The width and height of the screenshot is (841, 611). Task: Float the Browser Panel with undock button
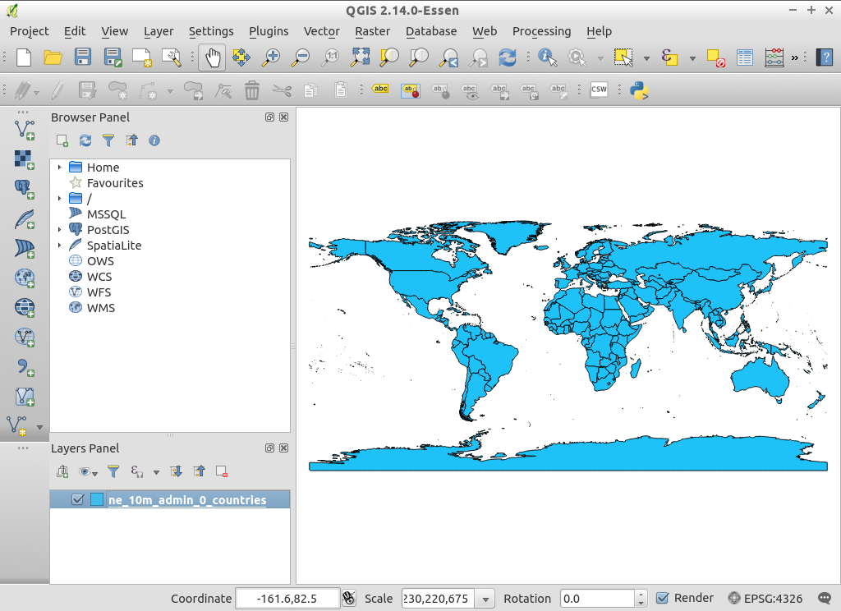[x=269, y=117]
